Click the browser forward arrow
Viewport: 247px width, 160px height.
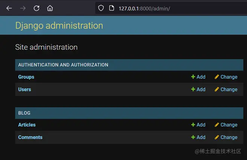pos(23,8)
